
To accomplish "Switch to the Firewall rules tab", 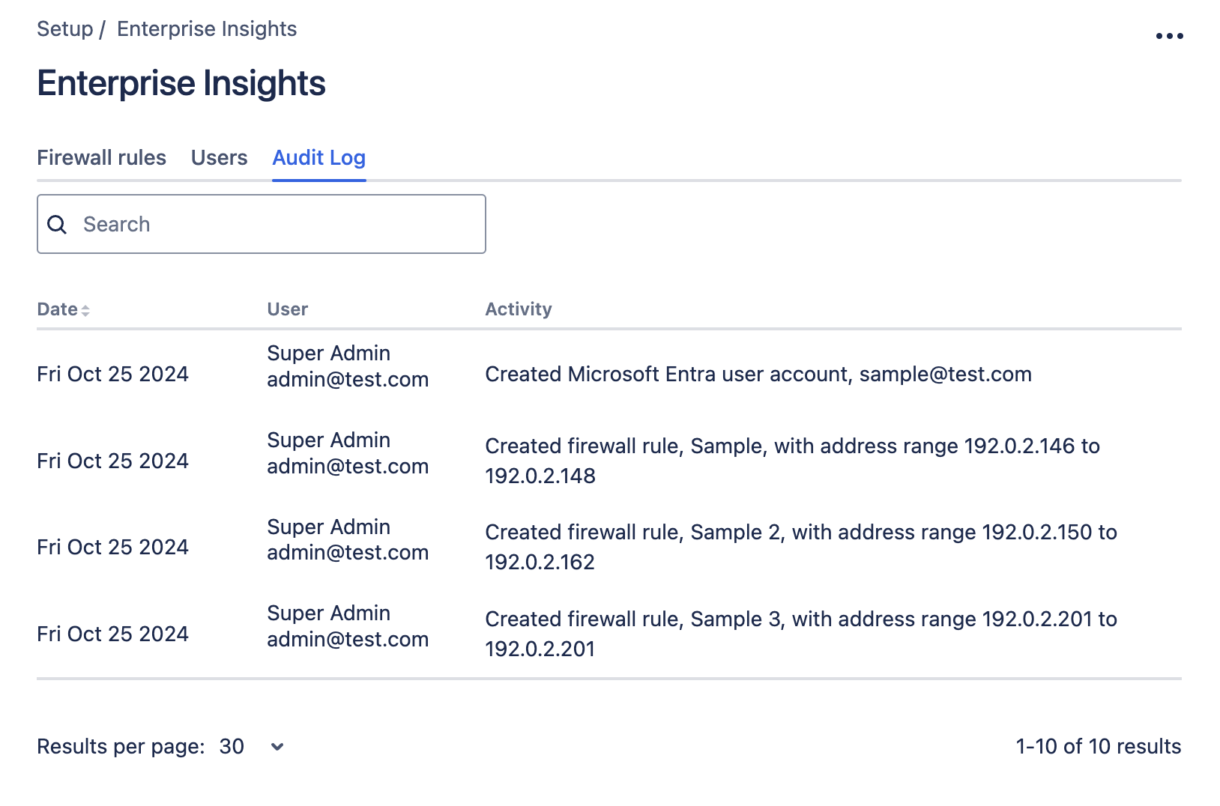I will 101,158.
